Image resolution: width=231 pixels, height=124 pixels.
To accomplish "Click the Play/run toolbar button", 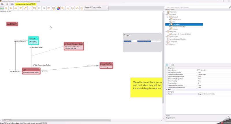I will point(6,8).
